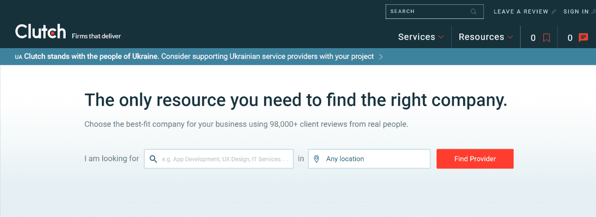
Task: Click the magnifier icon in top search box
Action: 473,11
